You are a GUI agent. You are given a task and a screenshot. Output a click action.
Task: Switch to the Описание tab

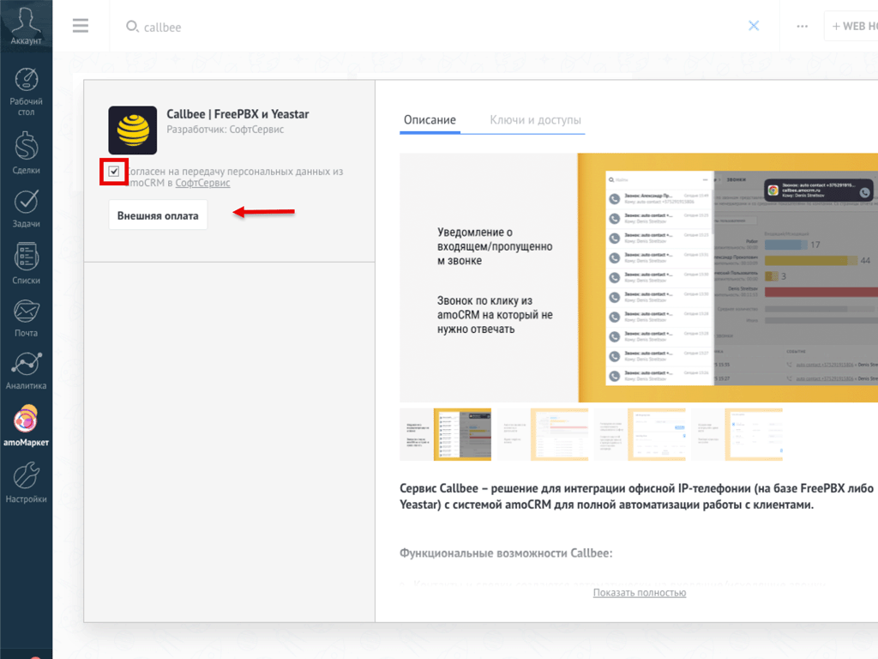[x=430, y=120]
